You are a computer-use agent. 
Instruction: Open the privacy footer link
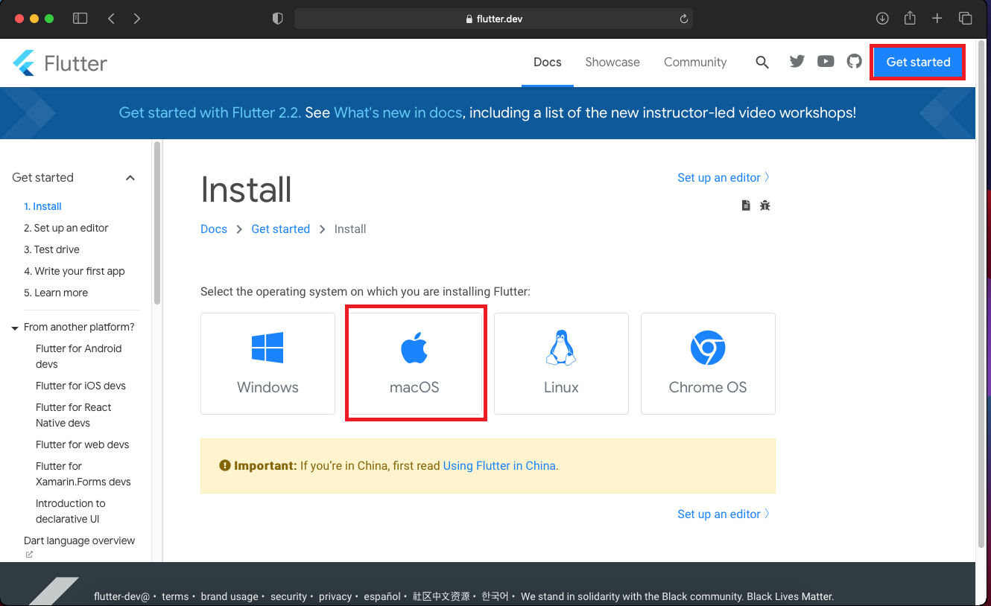(x=335, y=596)
